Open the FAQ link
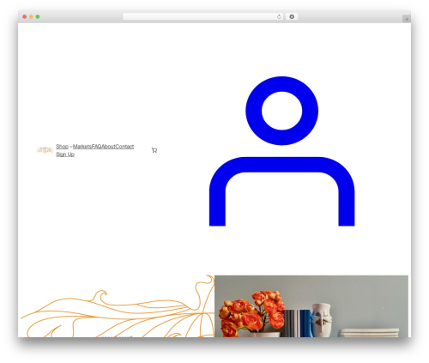 coord(96,147)
